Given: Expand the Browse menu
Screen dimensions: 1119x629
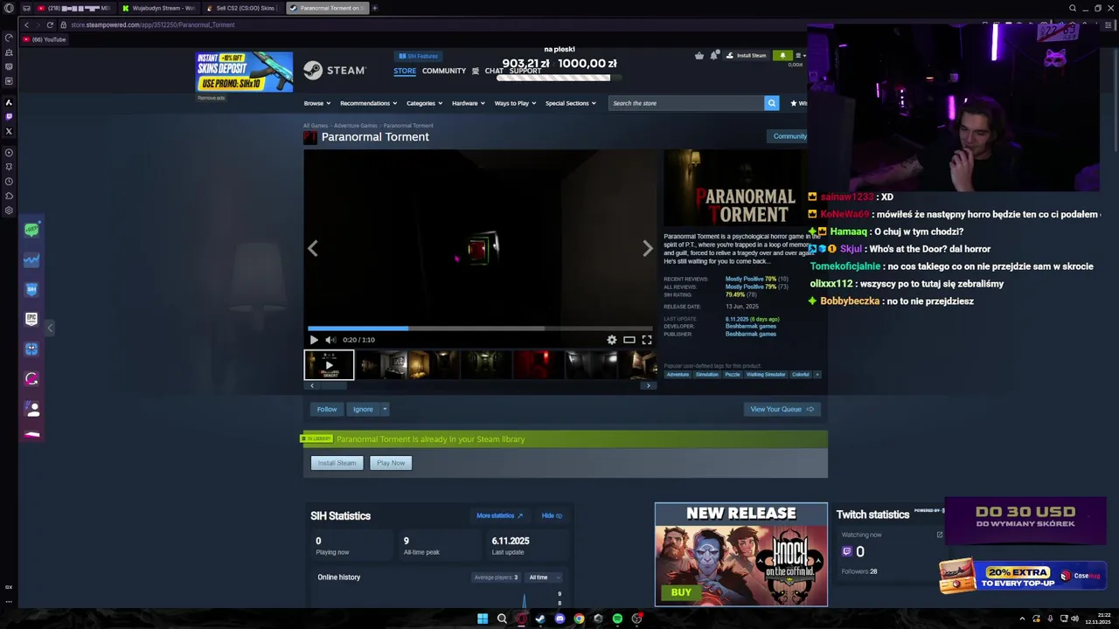Looking at the screenshot, I should [x=316, y=103].
